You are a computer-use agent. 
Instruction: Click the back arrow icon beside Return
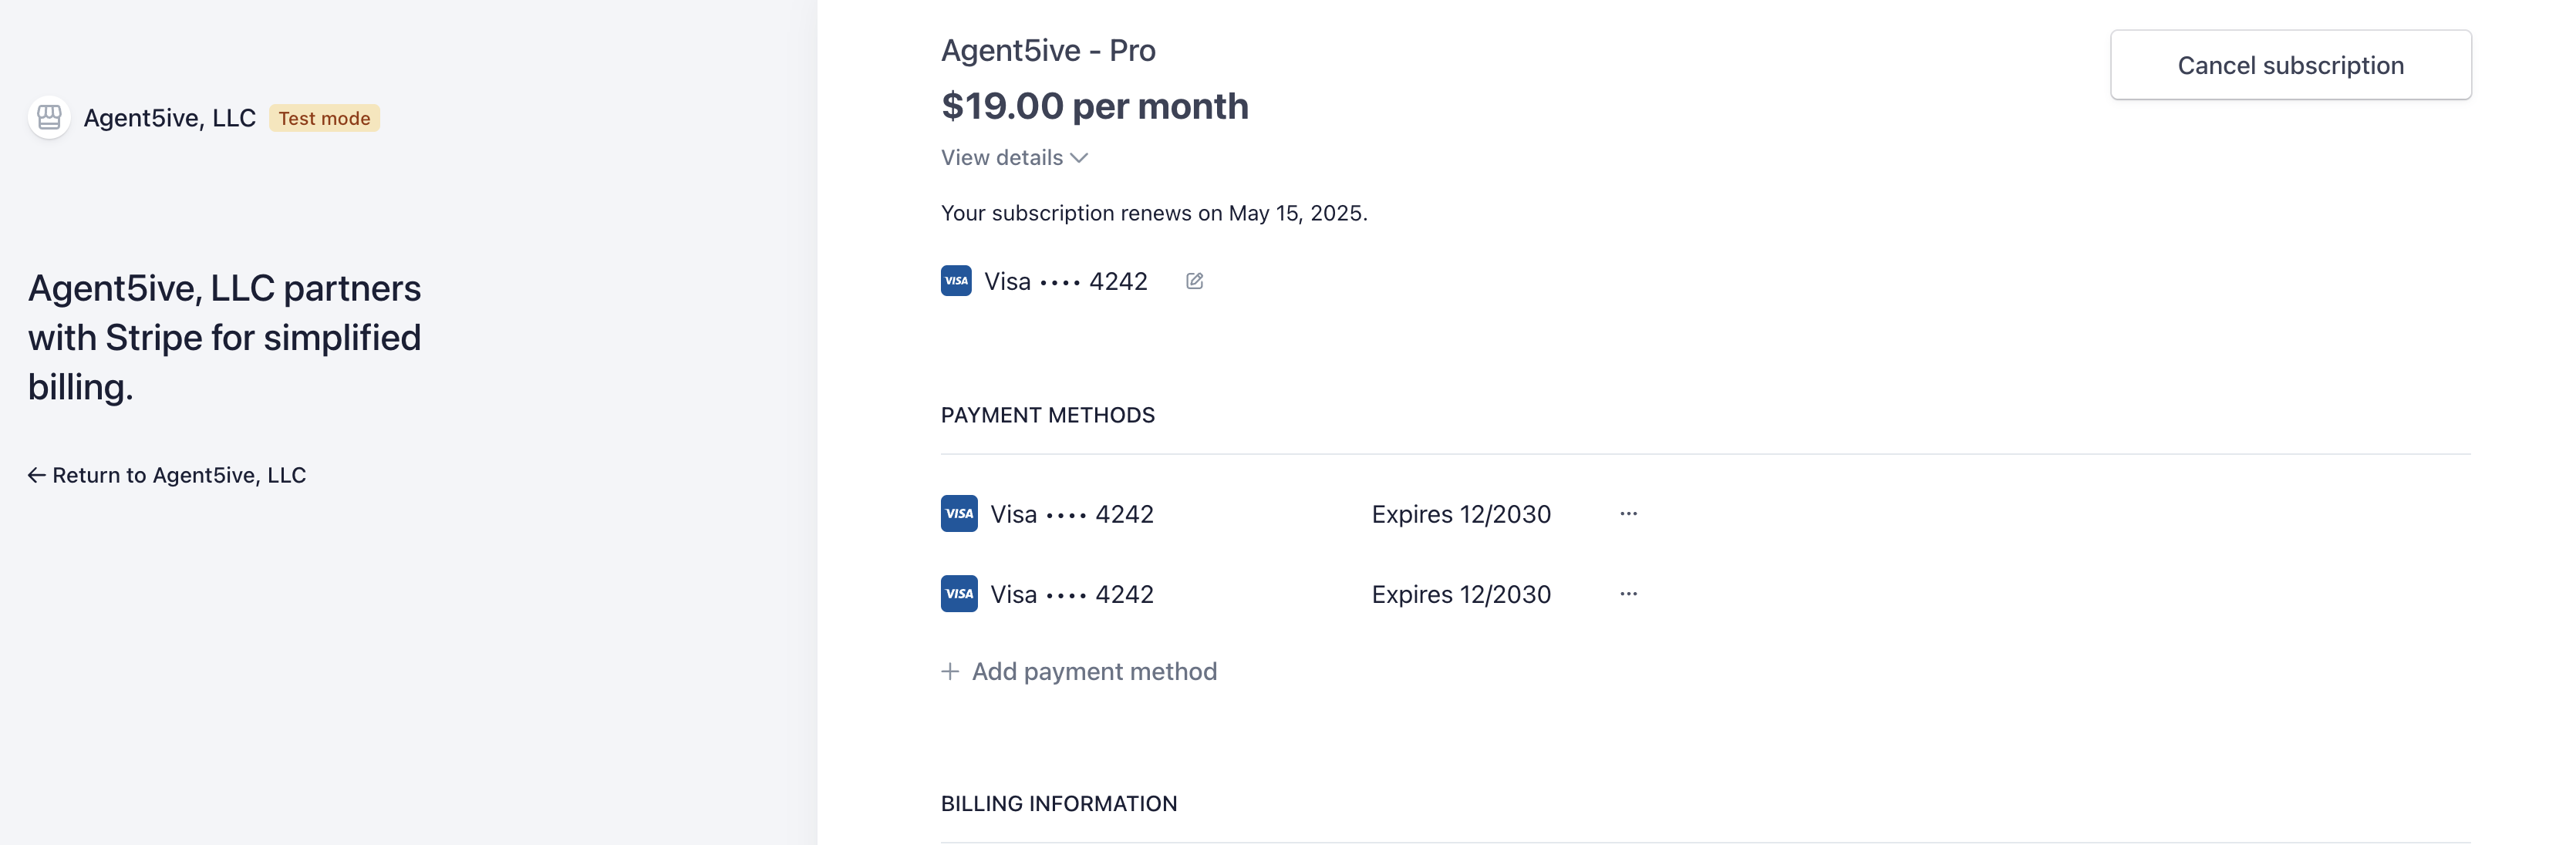coord(37,475)
